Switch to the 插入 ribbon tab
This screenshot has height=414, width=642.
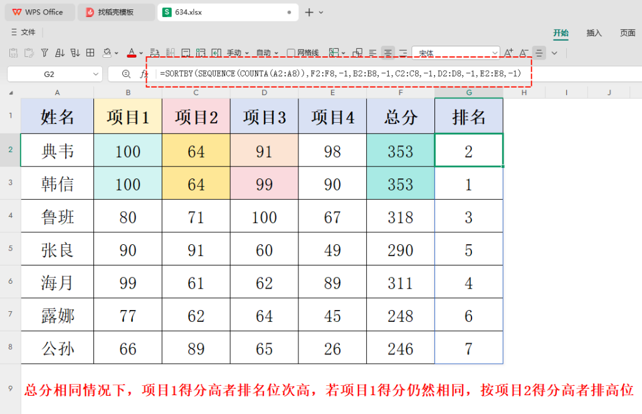tap(594, 33)
